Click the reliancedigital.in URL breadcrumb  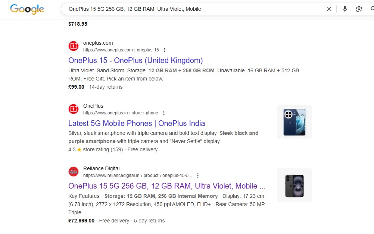(137, 175)
